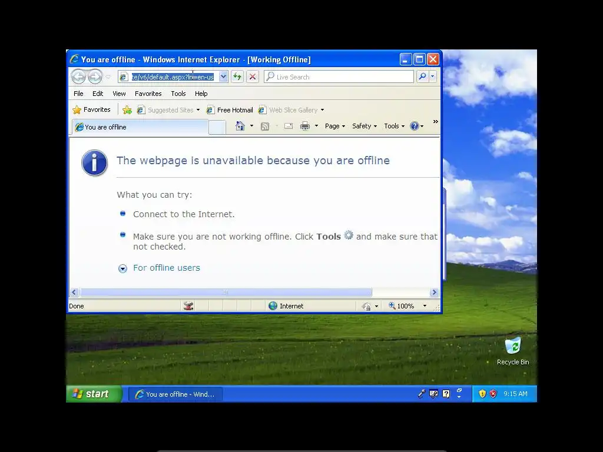Open the View menu
The image size is (603, 452).
point(119,94)
